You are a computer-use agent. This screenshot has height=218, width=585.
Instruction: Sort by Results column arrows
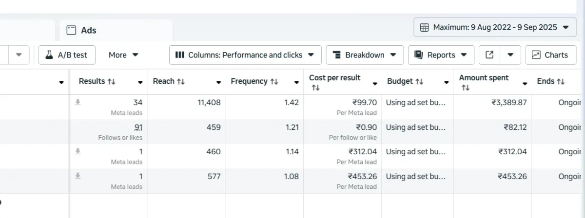111,82
